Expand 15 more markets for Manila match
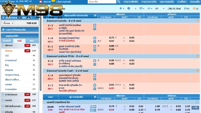Image resolution: width=201 pixels, height=113 pixels. (x=195, y=108)
